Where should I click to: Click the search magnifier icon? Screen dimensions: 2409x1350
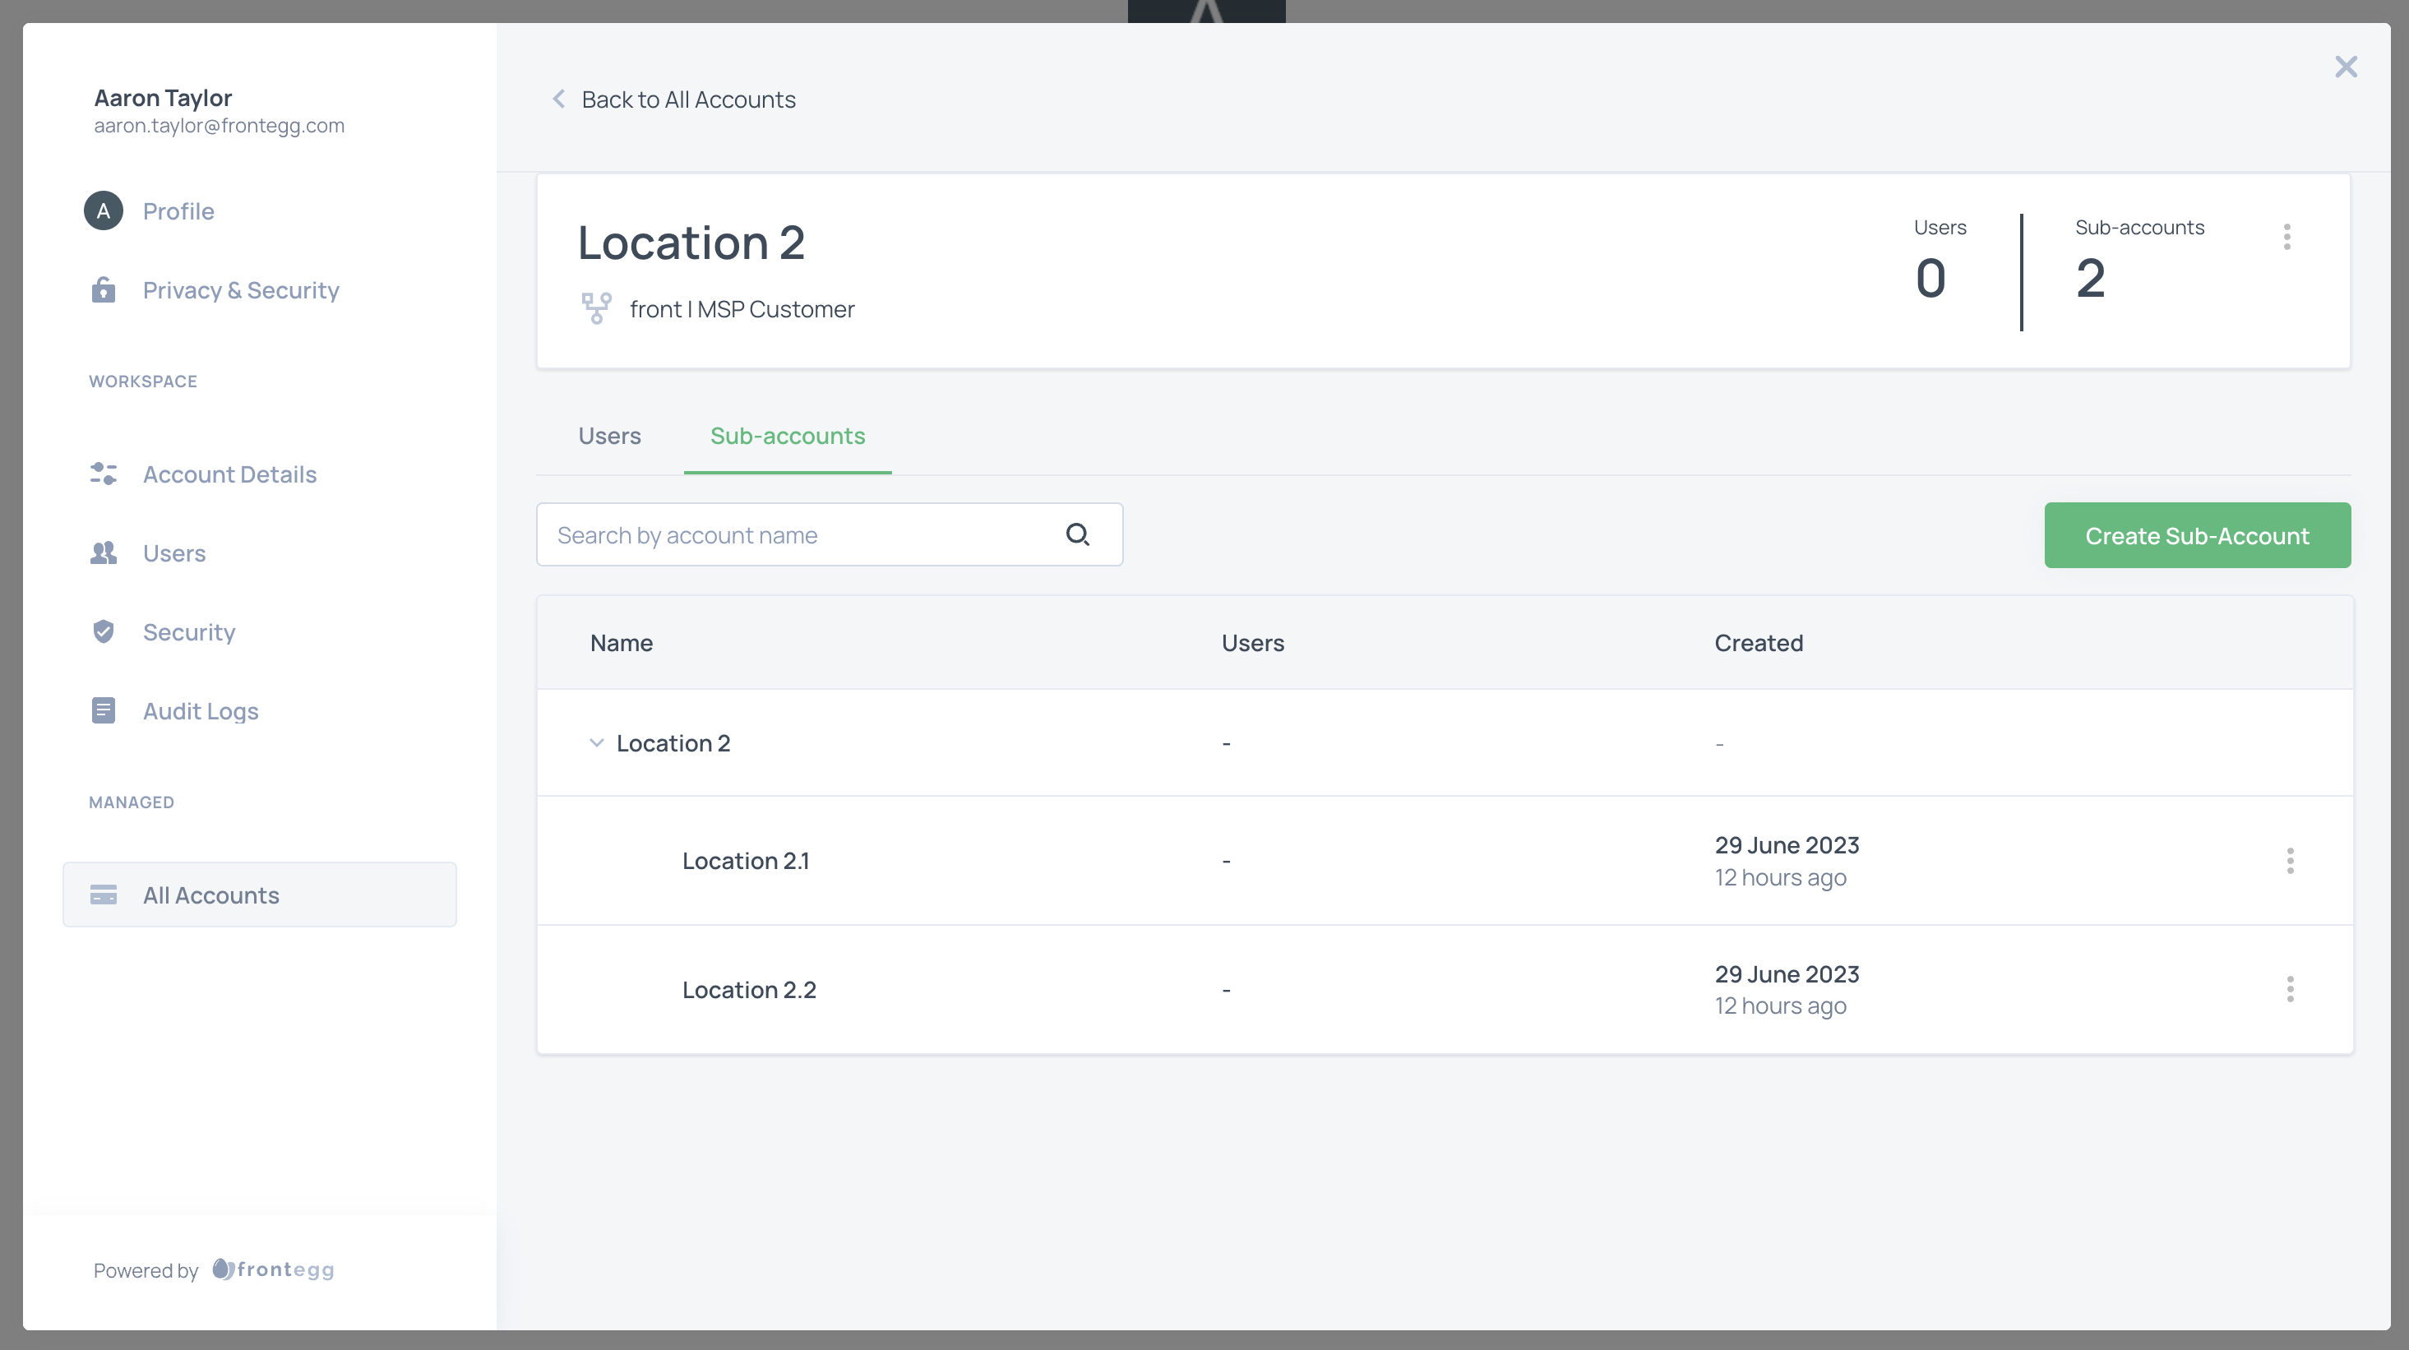click(1077, 534)
